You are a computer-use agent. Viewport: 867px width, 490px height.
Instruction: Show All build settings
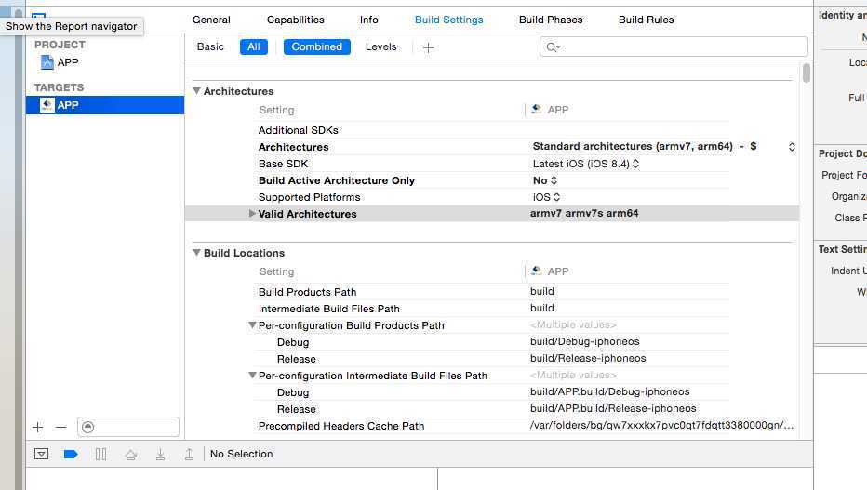[254, 47]
